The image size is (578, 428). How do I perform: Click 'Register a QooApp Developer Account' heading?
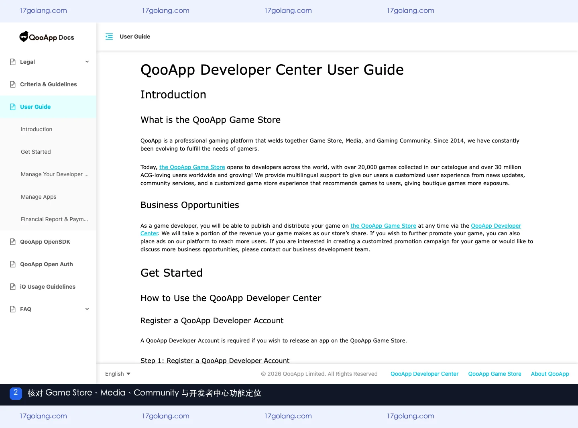[x=212, y=321]
